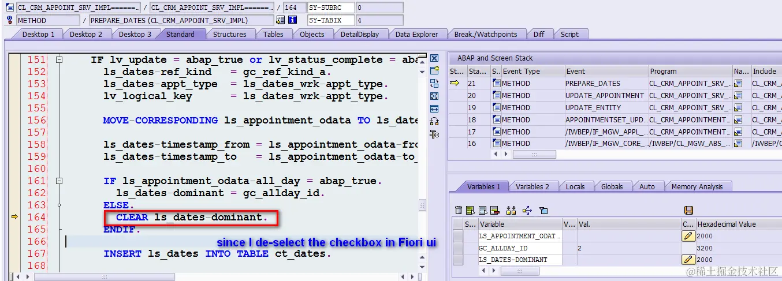Image resolution: width=782 pixels, height=281 pixels.
Task: Click navigation icon in PREPARE_DATES stack row
Action: tap(738, 84)
